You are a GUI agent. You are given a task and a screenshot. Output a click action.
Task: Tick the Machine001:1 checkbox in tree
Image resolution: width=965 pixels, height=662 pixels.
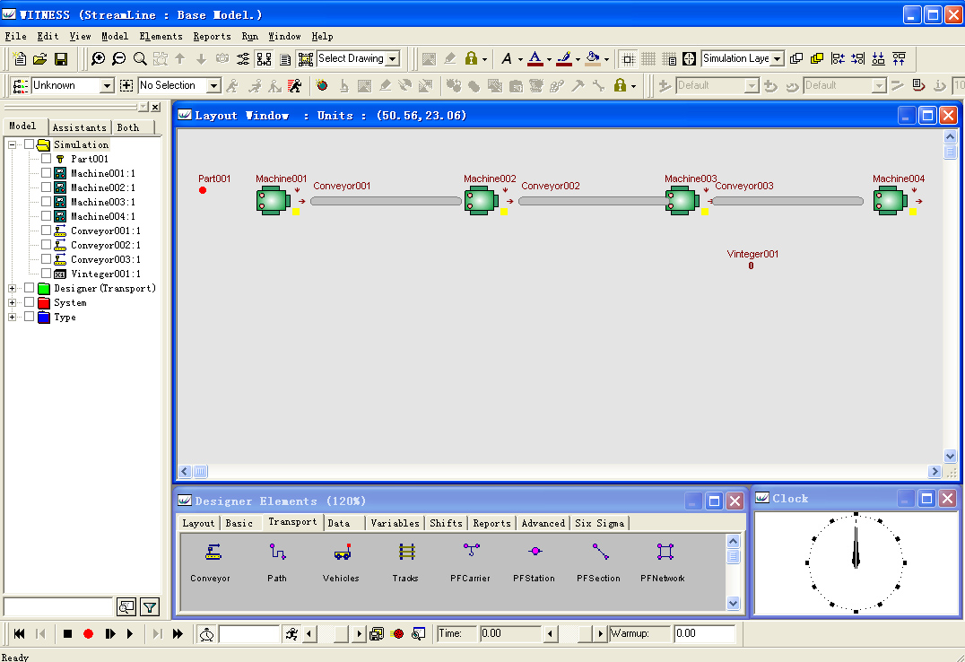click(47, 173)
